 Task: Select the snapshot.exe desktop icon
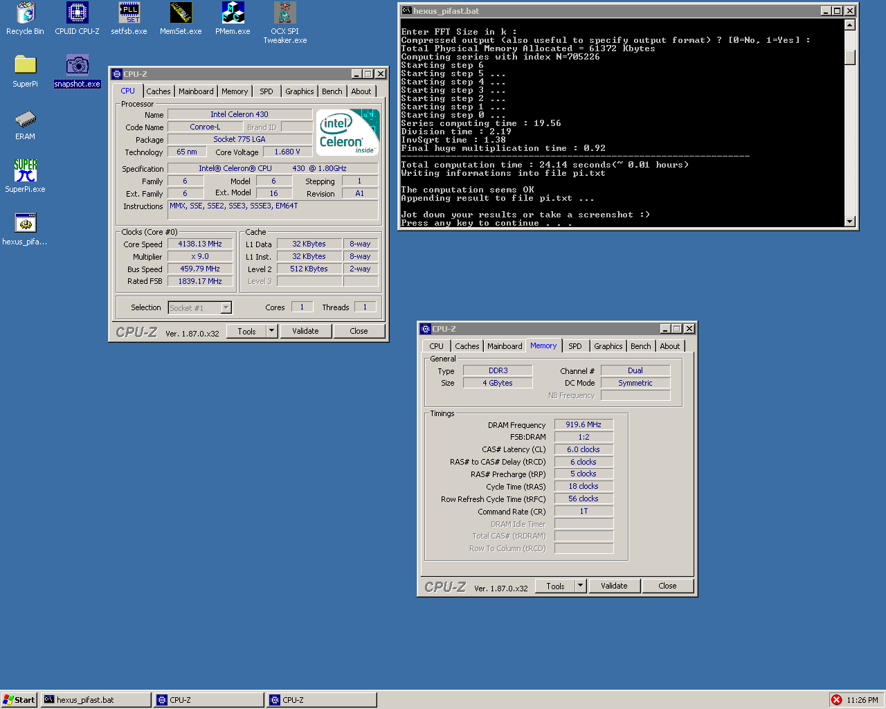77,71
